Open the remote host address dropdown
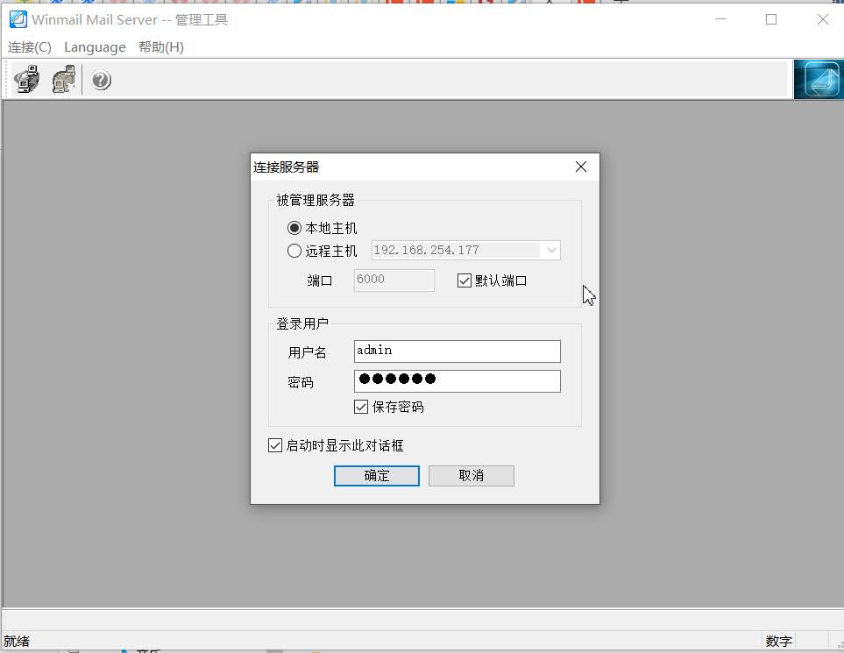The height and width of the screenshot is (653, 844). pos(551,251)
